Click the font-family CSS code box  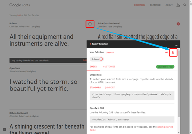pyautogui.click(x=132, y=119)
